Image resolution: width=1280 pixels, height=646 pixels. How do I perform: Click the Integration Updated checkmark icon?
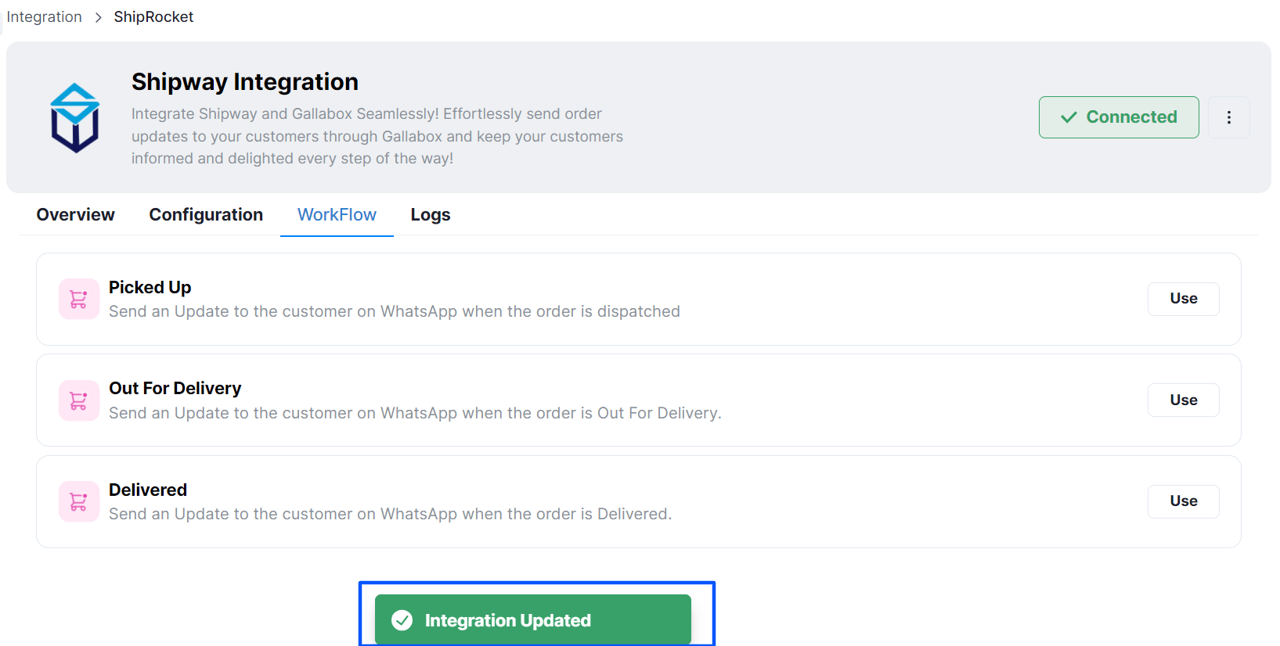coord(402,620)
